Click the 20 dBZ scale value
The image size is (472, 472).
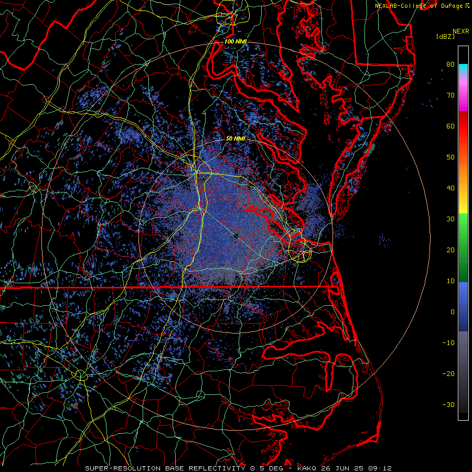tap(450, 250)
